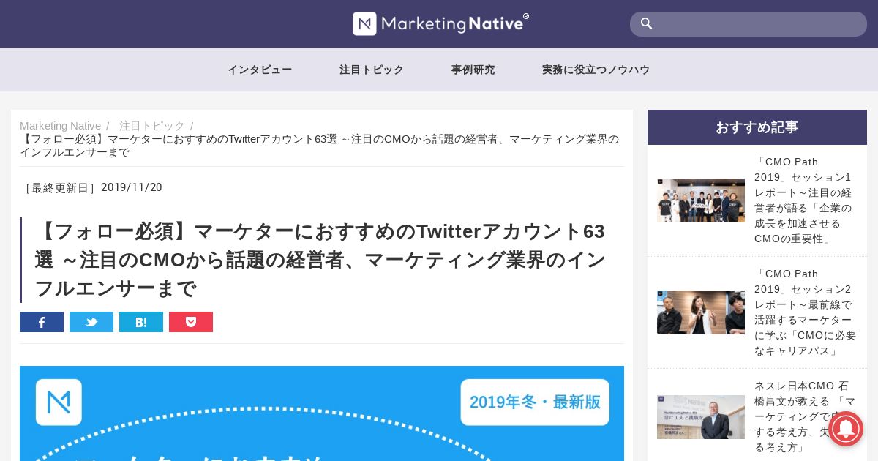
Task: Click the Marketing Native logo
Action: point(440,23)
